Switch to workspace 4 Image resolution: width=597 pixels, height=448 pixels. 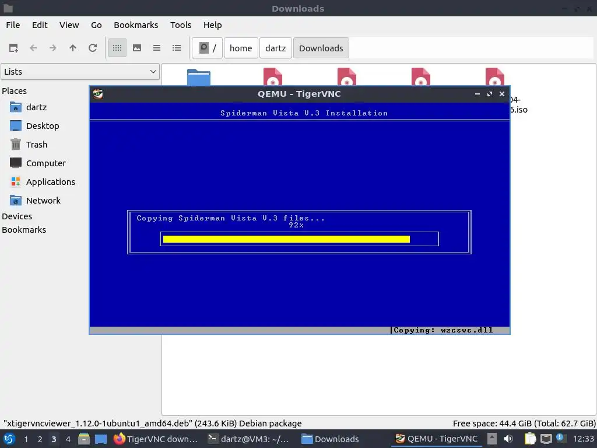[68, 439]
